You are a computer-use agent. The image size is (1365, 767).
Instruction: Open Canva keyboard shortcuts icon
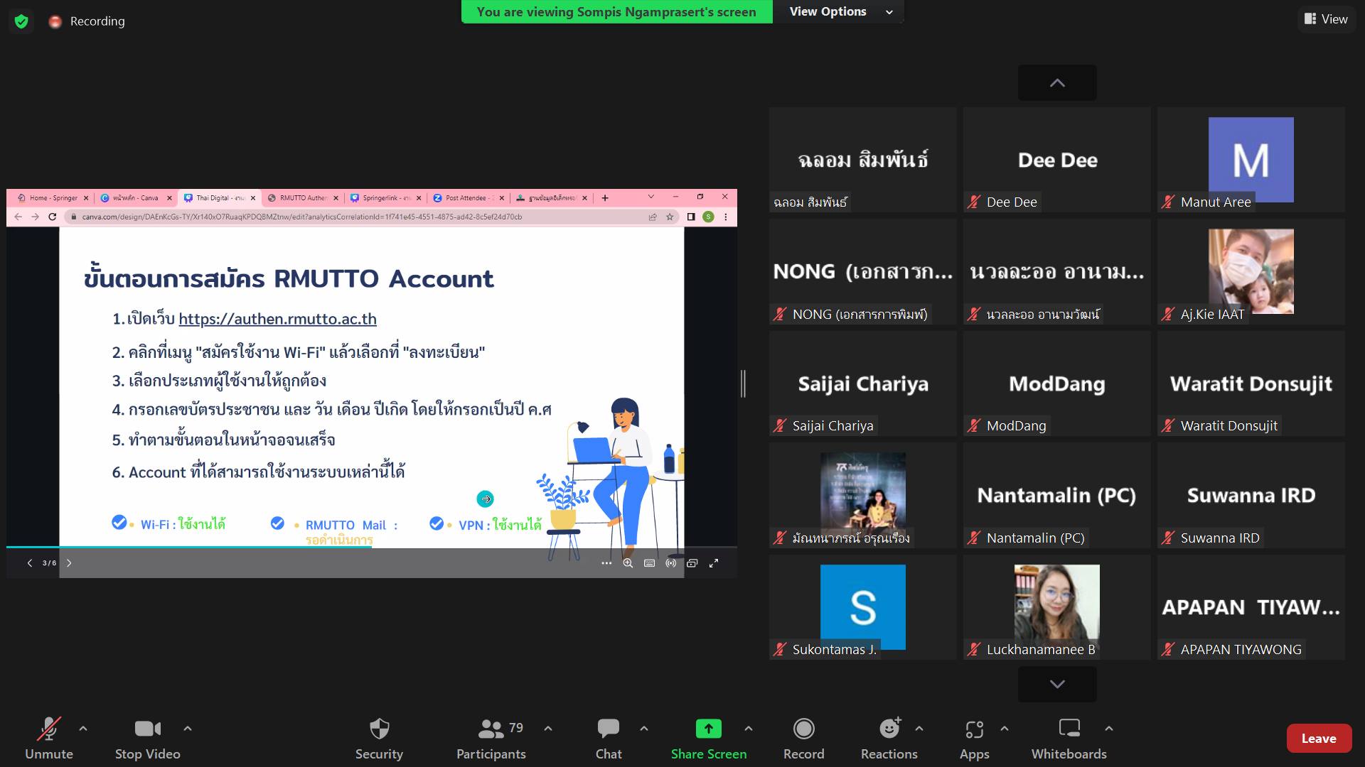click(x=649, y=563)
